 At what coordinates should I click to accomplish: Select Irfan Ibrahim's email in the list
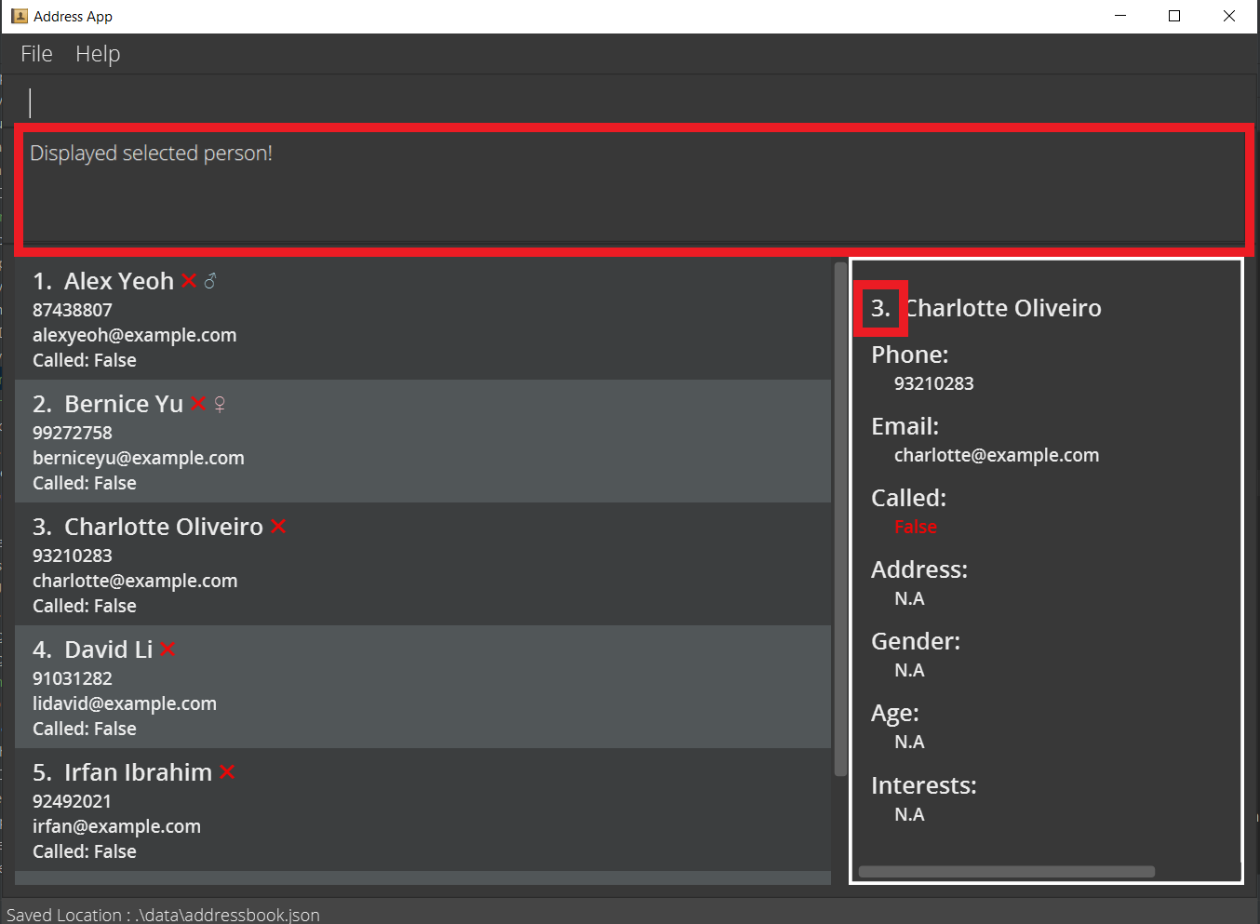point(116,826)
